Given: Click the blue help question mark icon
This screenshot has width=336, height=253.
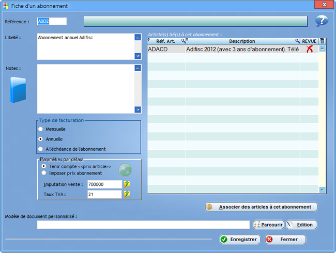Looking at the screenshot, I should 322,21.
